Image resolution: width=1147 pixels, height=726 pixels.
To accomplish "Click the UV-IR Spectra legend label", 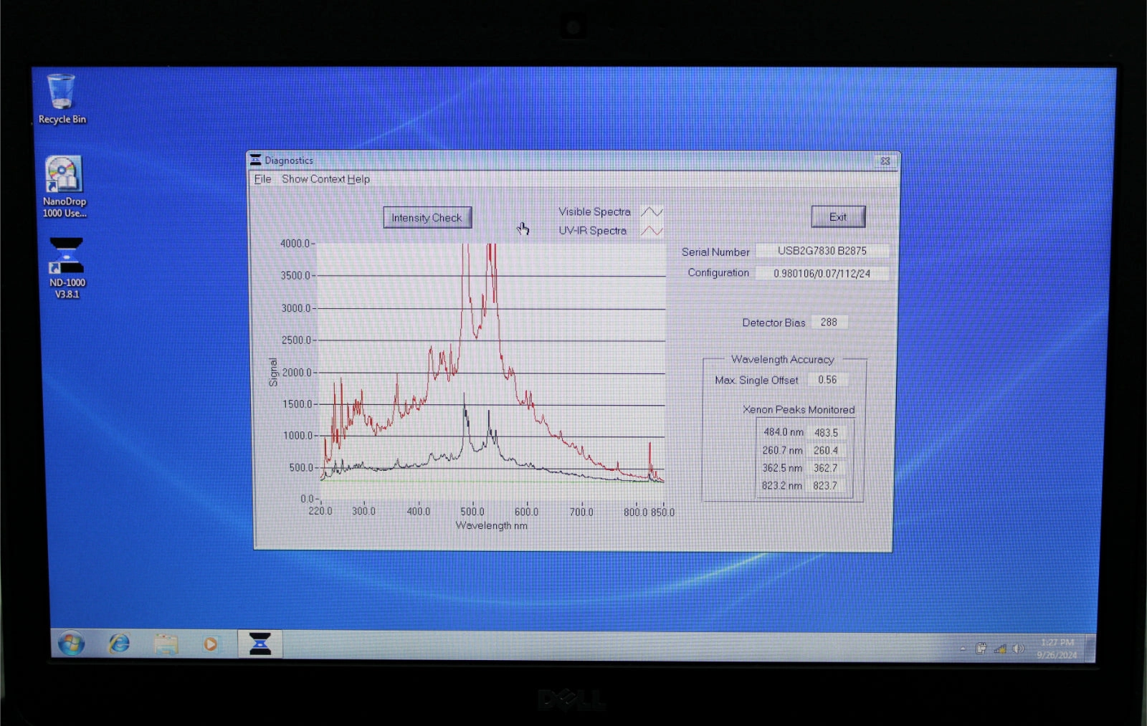I will click(x=592, y=231).
